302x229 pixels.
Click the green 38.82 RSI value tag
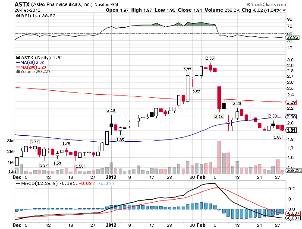tap(293, 37)
